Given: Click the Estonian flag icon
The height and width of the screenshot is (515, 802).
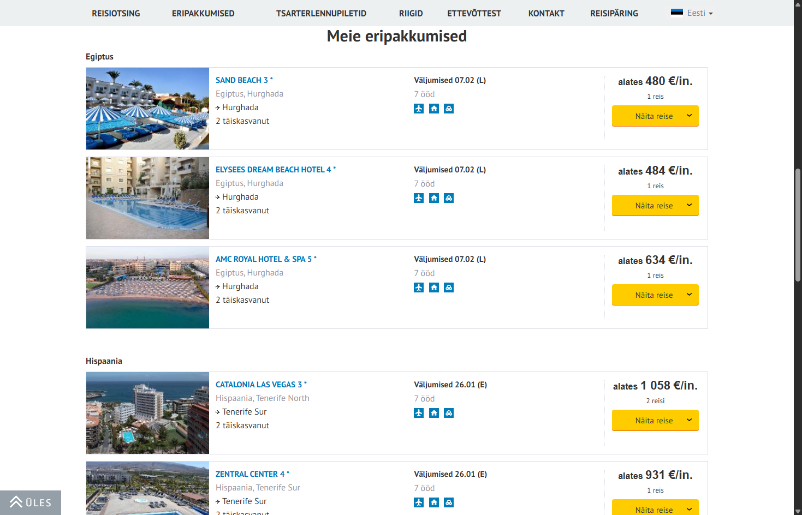Looking at the screenshot, I should pyautogui.click(x=677, y=13).
